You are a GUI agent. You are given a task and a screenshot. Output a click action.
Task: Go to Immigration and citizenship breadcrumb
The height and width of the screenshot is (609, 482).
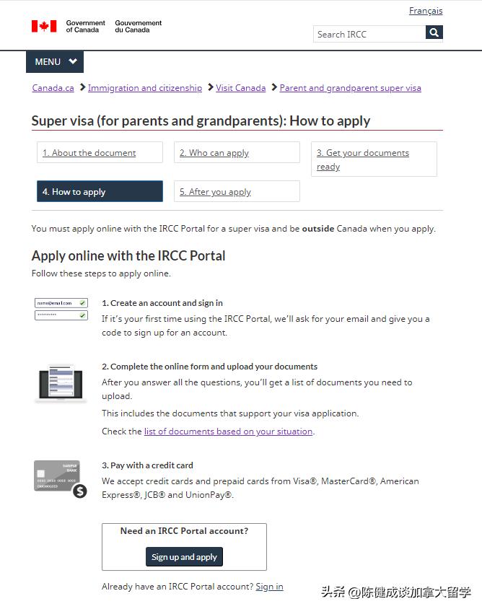(x=145, y=88)
